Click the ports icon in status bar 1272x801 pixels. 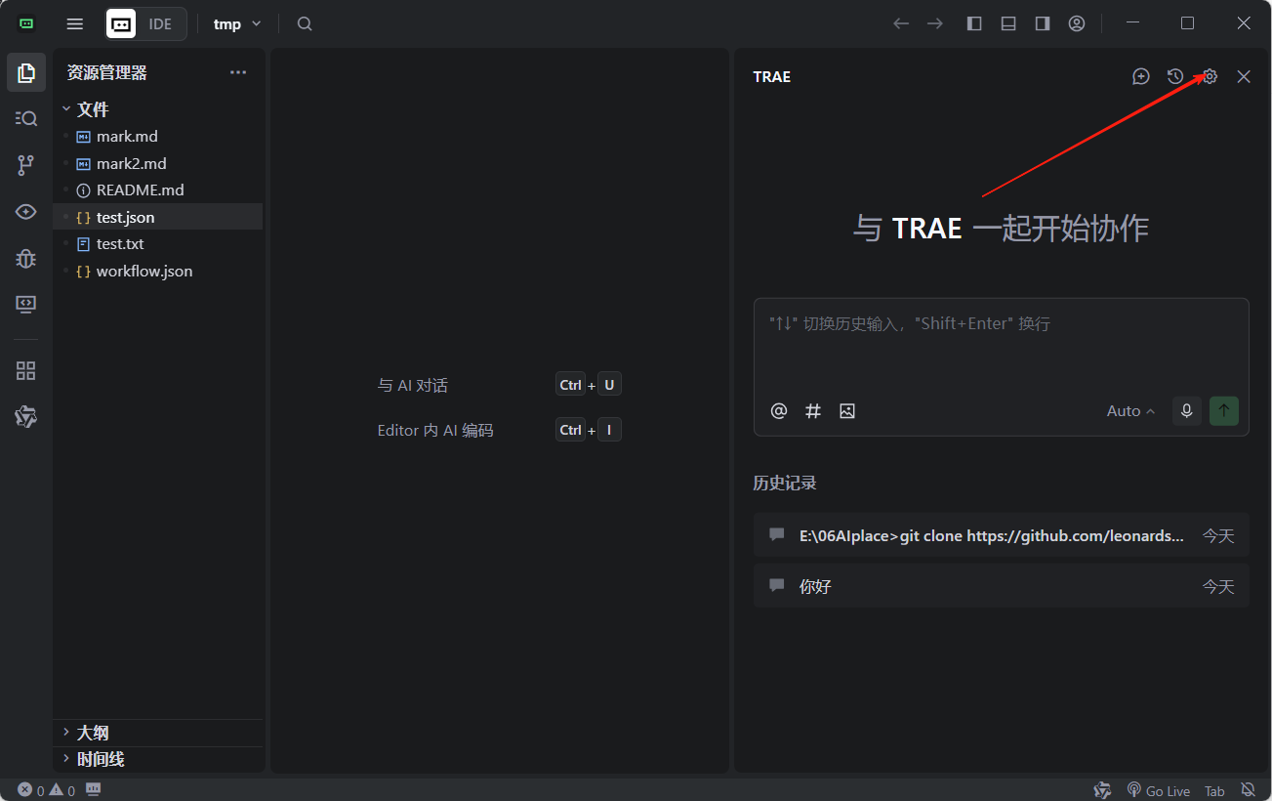[94, 789]
